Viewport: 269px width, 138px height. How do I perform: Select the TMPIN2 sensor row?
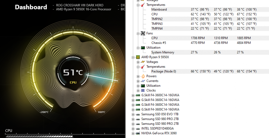click(210, 19)
